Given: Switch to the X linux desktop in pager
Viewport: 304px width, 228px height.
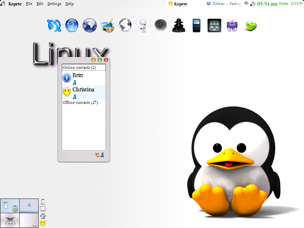Looking at the screenshot, I should [x=10, y=220].
